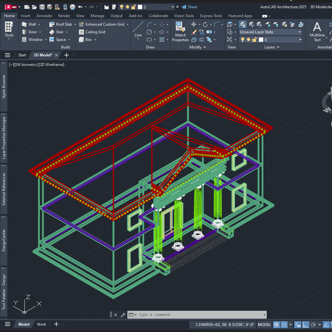332x332 pixels.
Task: Click the white layer color swatch in quick access toolbar
Action: pyautogui.click(x=140, y=7)
